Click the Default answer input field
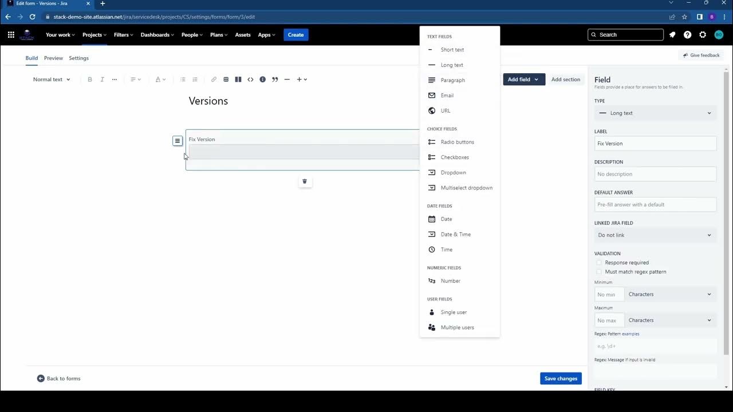Image resolution: width=733 pixels, height=412 pixels. point(655,204)
